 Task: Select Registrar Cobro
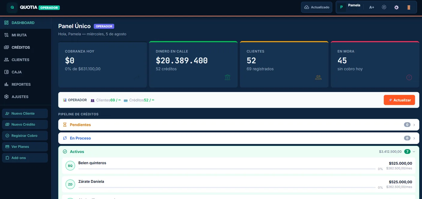[25, 136]
